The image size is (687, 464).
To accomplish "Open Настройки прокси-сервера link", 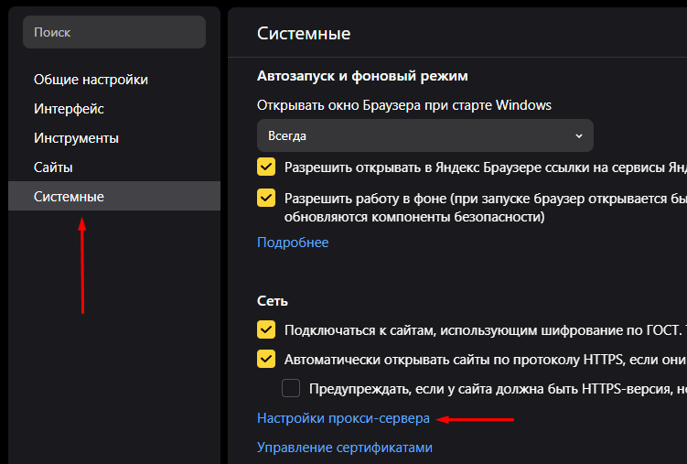I will tap(343, 418).
